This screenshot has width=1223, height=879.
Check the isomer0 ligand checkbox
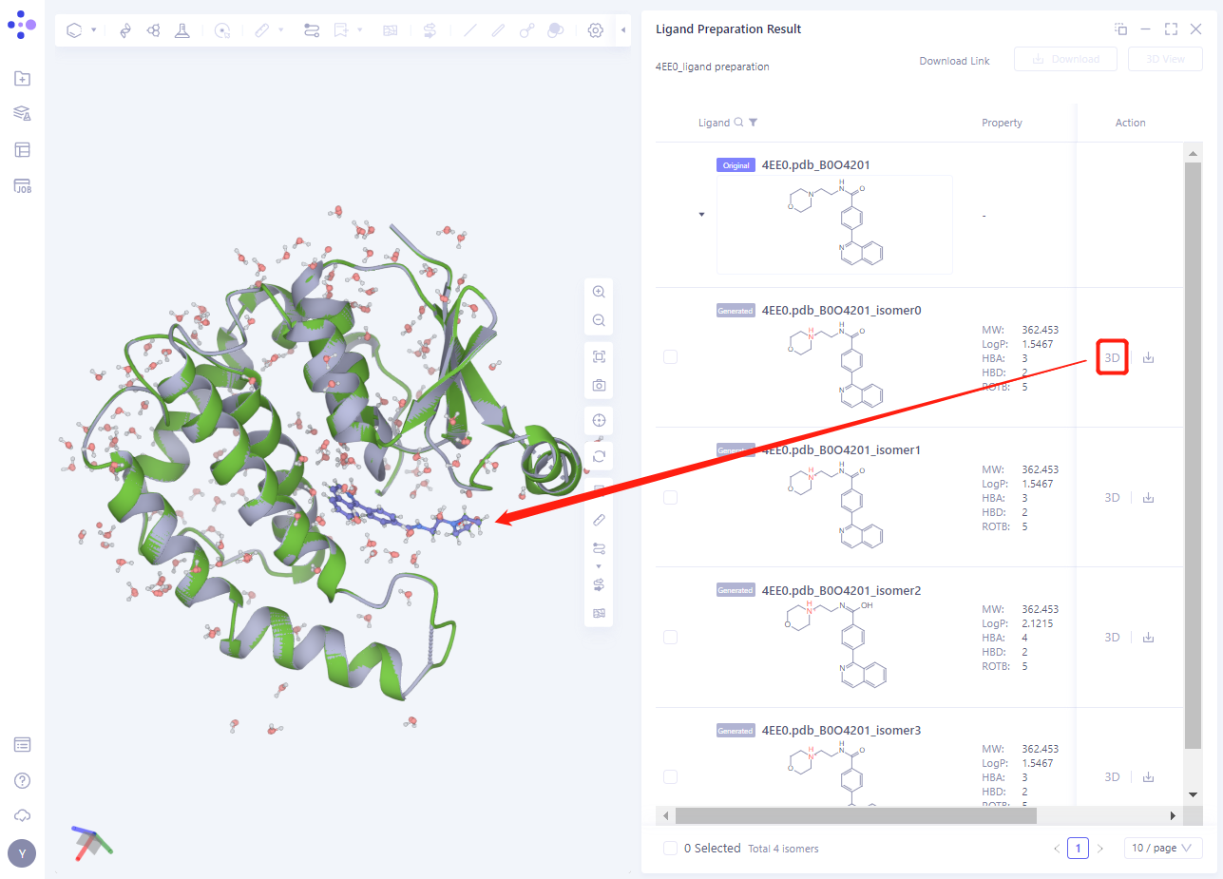(671, 357)
